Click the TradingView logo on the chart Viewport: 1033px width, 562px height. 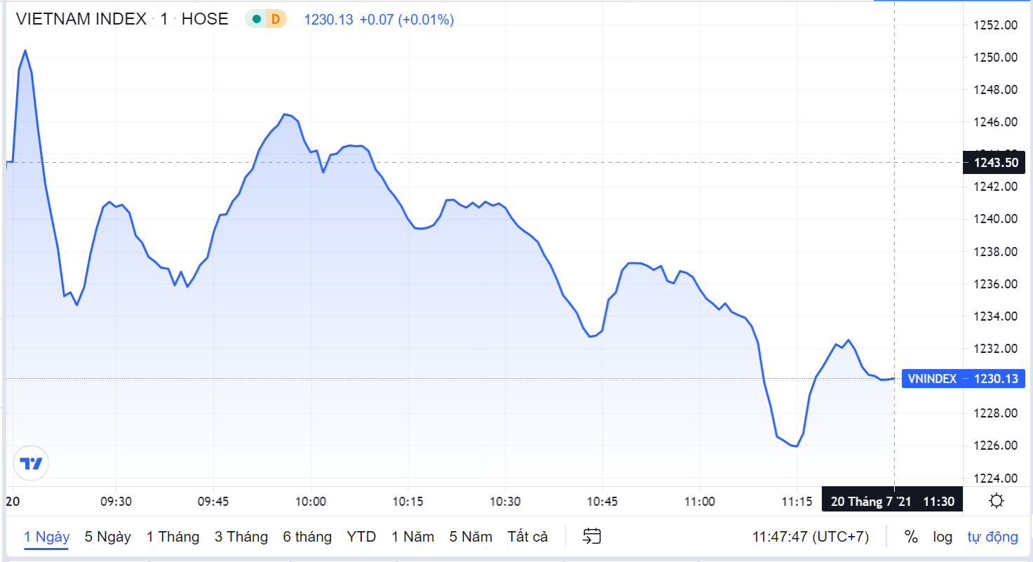[31, 463]
